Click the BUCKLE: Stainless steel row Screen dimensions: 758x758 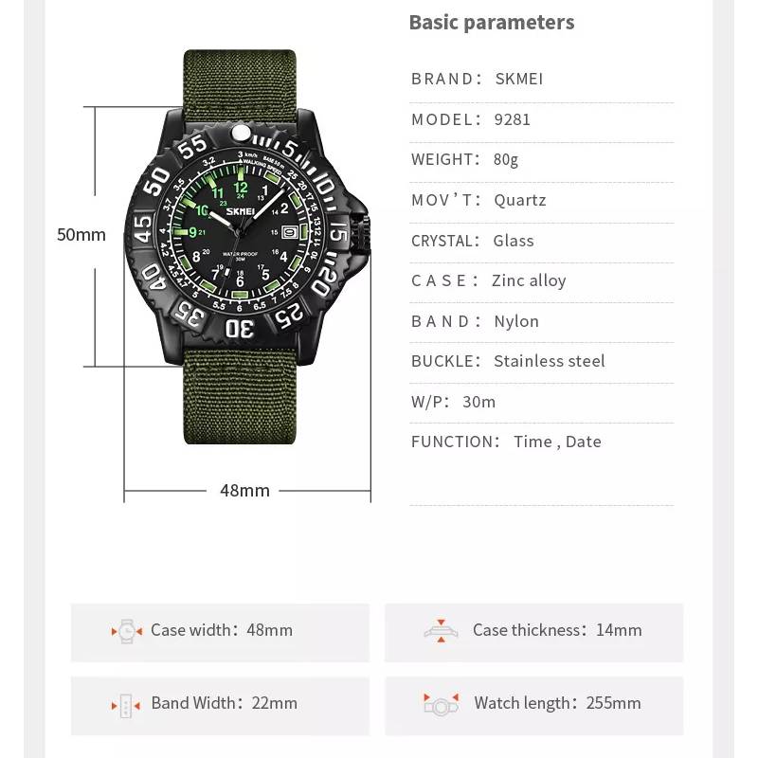pos(541,361)
